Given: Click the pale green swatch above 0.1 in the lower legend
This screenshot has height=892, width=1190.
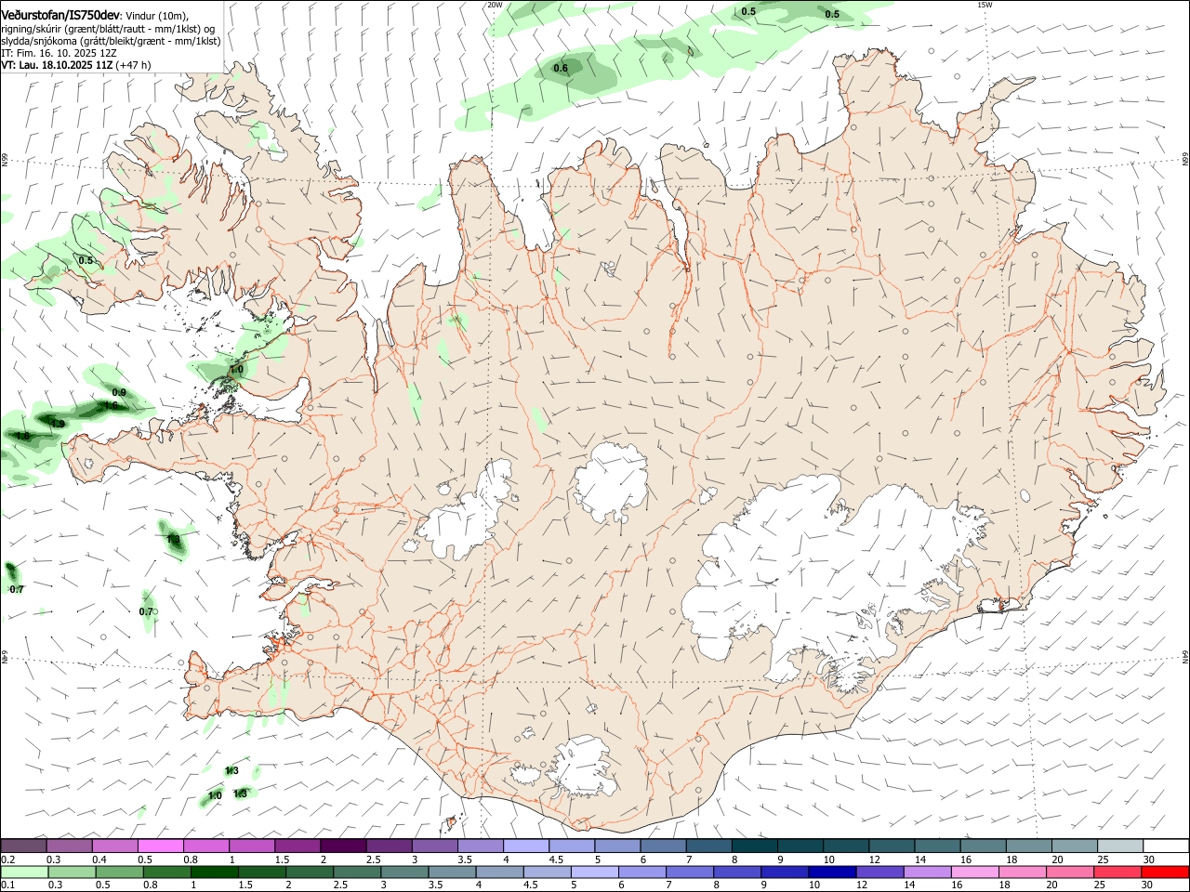Looking at the screenshot, I should tap(24, 872).
